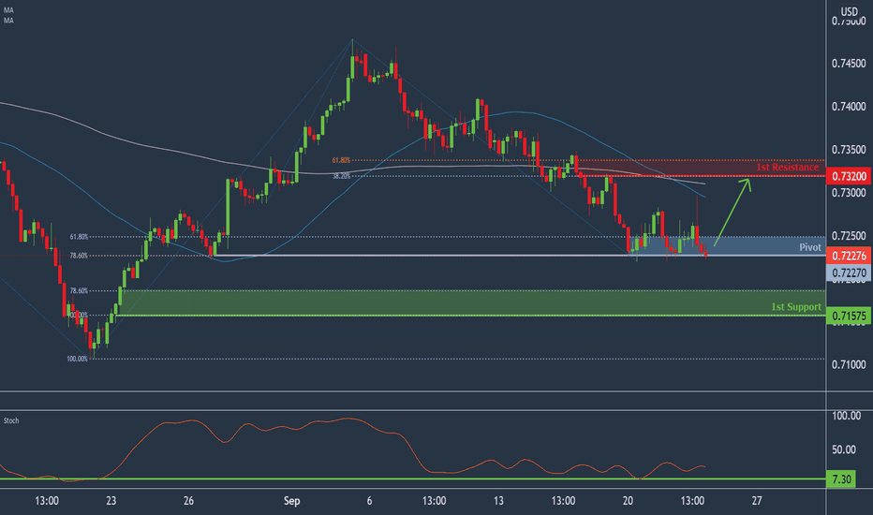Image resolution: width=873 pixels, height=515 pixels.
Task: Click the 27 date on time axis
Action: tap(757, 501)
